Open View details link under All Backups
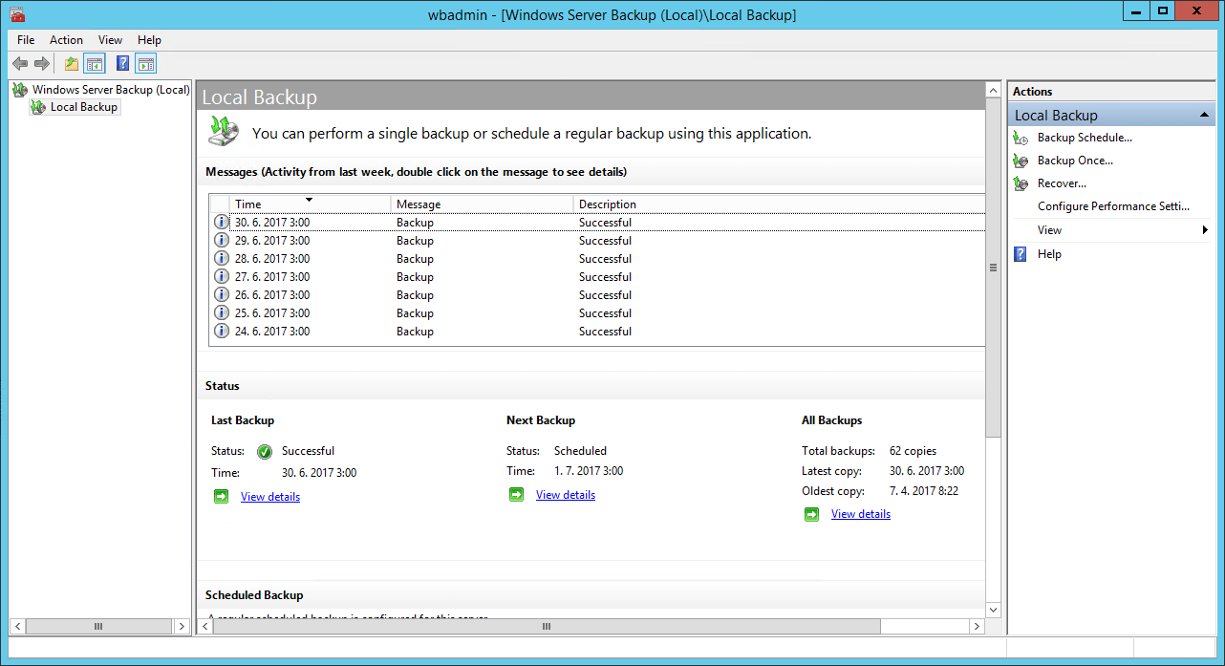The height and width of the screenshot is (666, 1225). pos(860,514)
